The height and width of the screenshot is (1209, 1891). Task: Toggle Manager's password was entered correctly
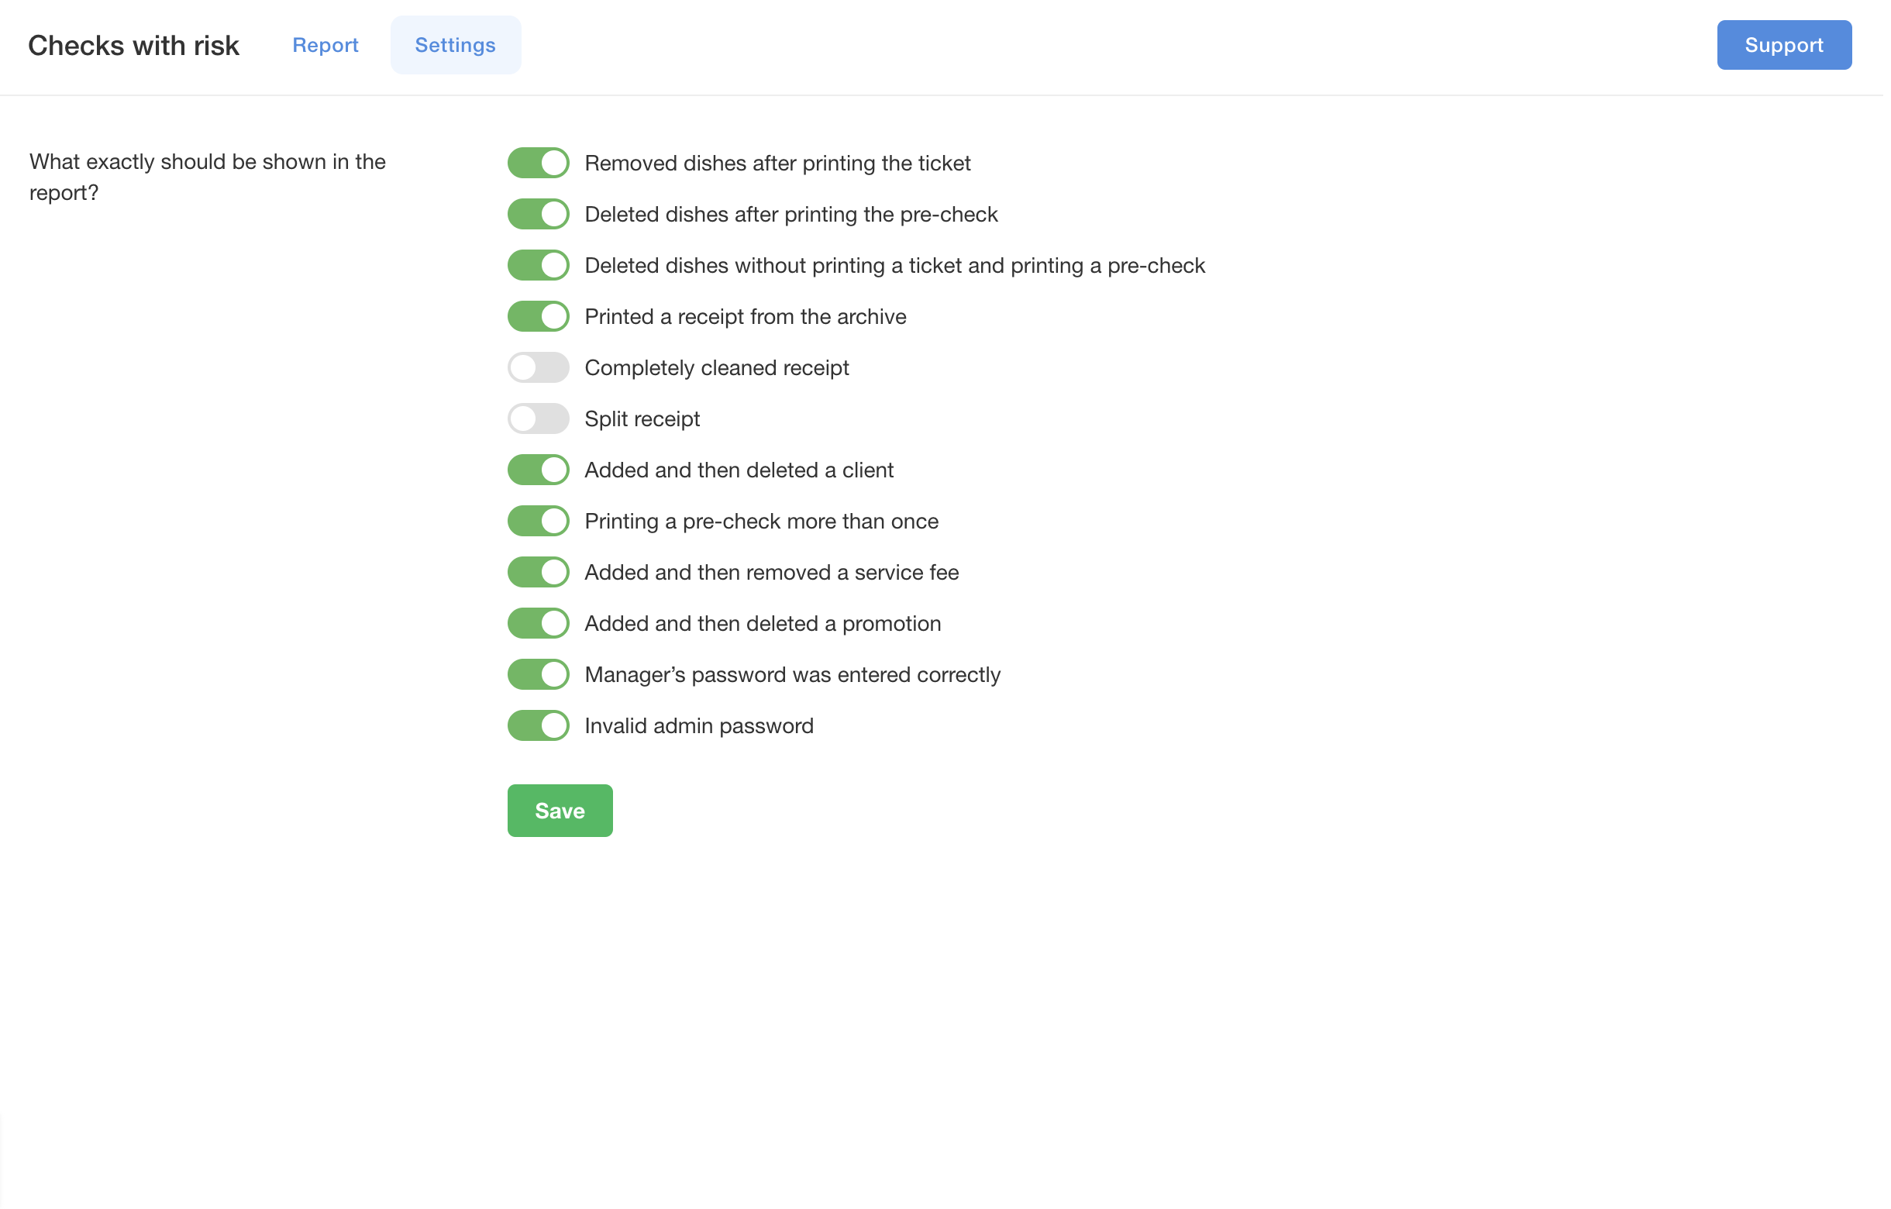(539, 674)
